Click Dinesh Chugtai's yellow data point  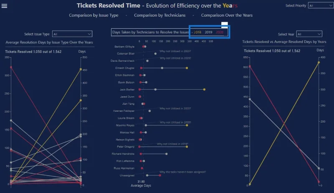click(187, 68)
